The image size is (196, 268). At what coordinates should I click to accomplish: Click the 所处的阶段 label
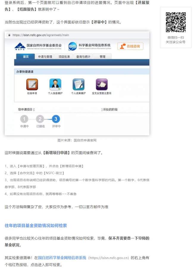point(110,109)
